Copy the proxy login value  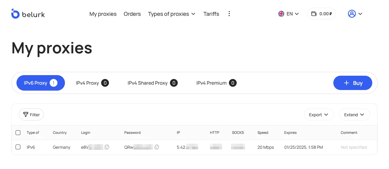[107, 147]
